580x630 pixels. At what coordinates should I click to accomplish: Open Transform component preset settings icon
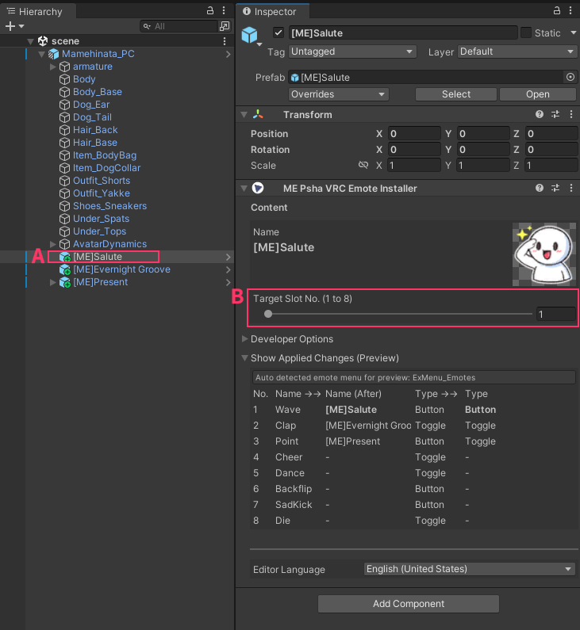[555, 115]
